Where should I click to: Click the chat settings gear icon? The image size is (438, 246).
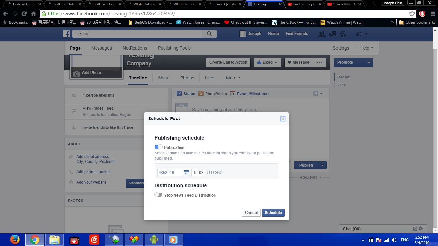(421, 229)
